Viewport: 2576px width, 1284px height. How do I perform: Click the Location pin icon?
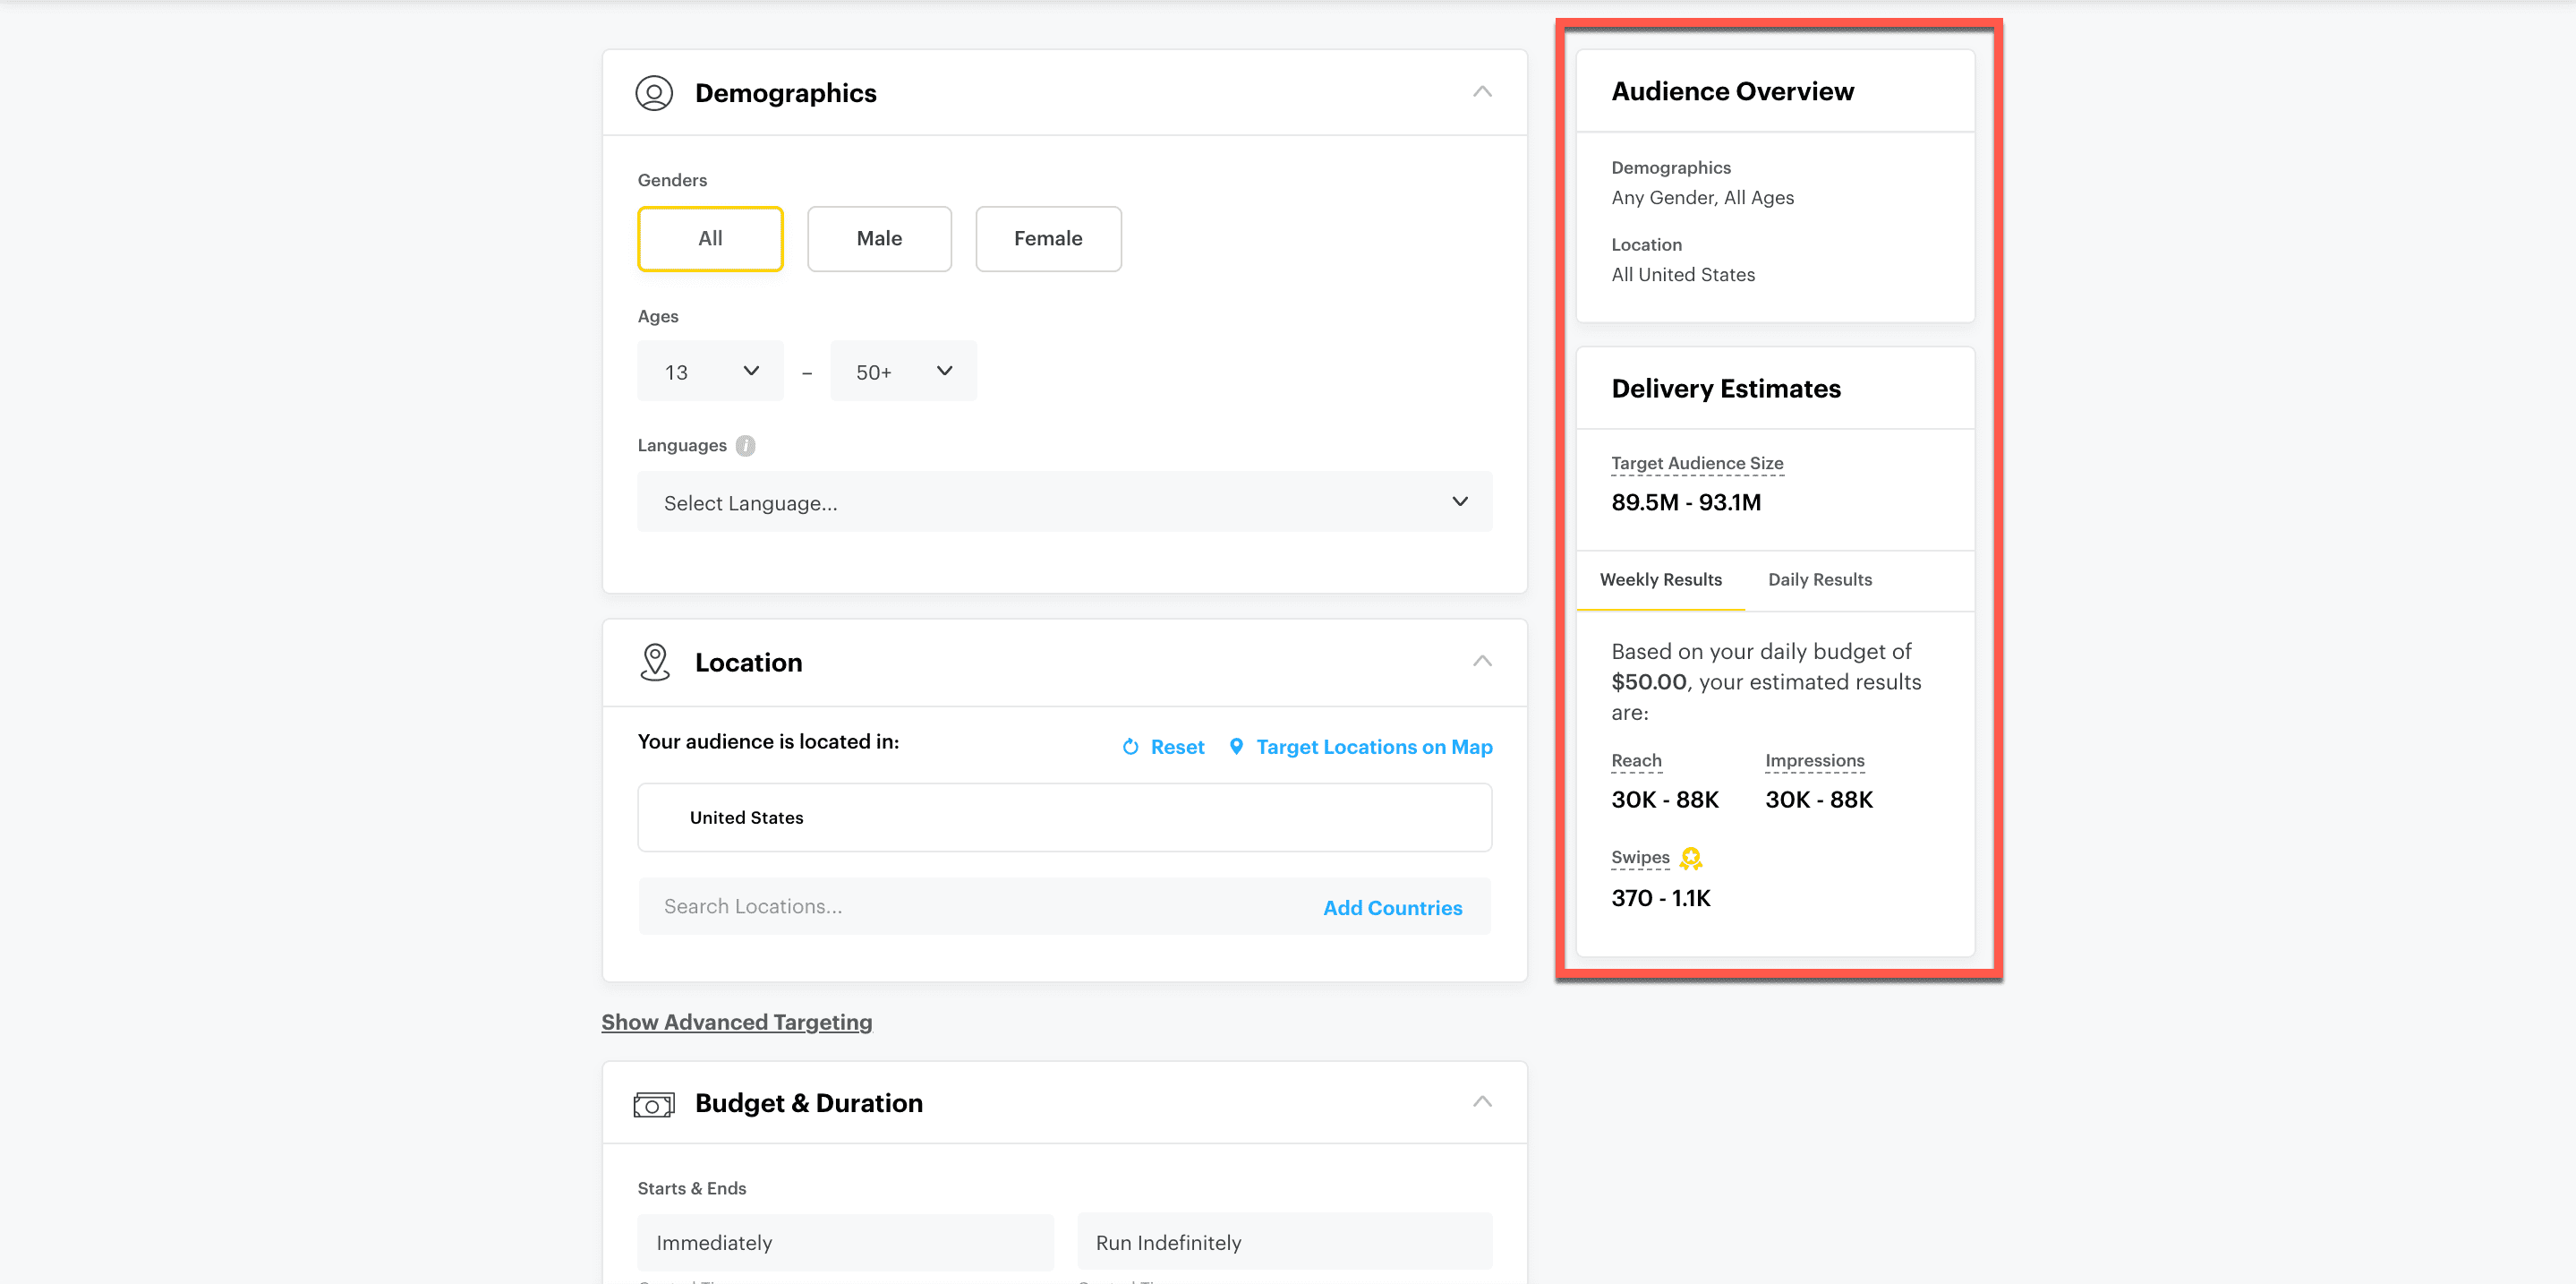pyautogui.click(x=654, y=662)
